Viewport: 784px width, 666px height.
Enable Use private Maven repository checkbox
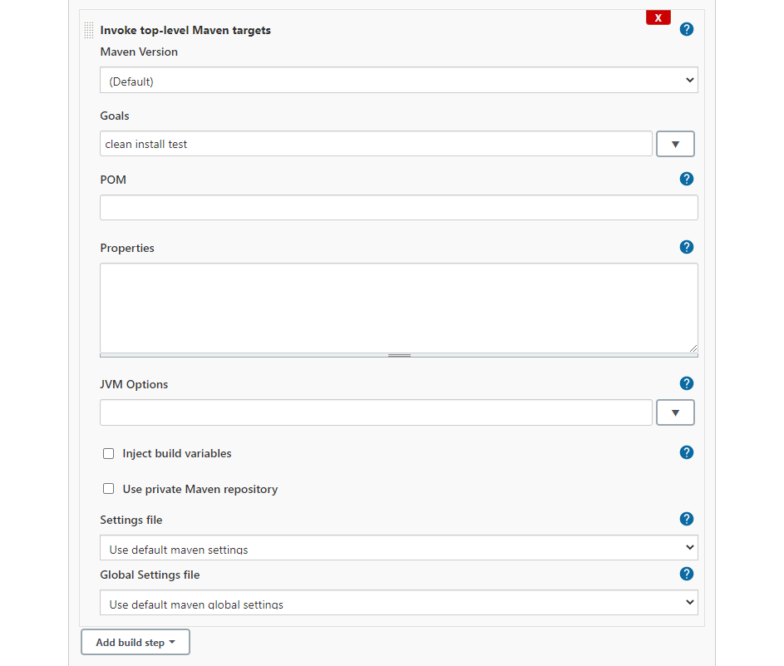coord(109,489)
